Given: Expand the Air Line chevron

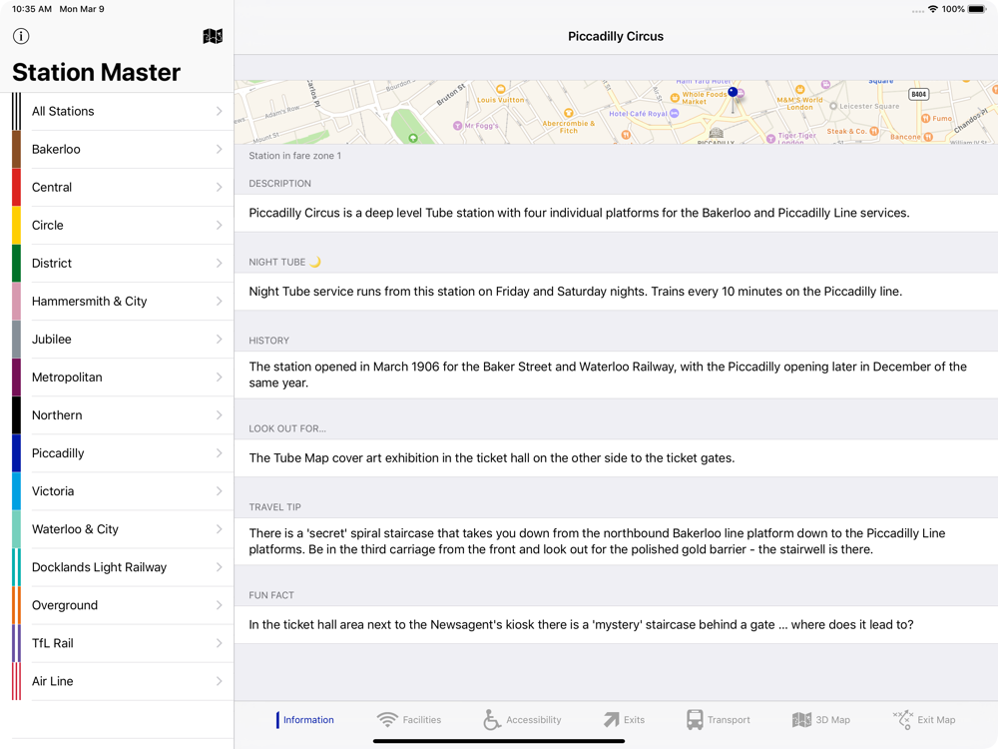Looking at the screenshot, I should coord(219,681).
